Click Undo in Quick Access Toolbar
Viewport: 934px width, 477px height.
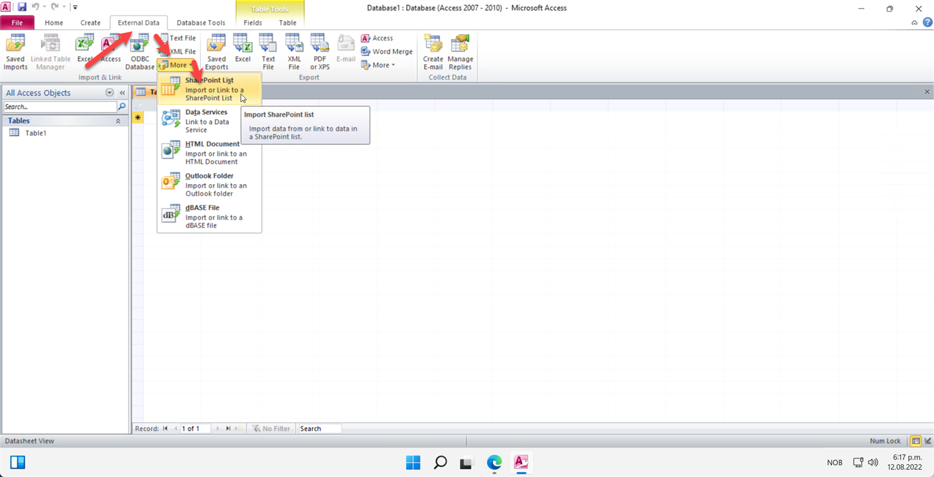tap(36, 8)
